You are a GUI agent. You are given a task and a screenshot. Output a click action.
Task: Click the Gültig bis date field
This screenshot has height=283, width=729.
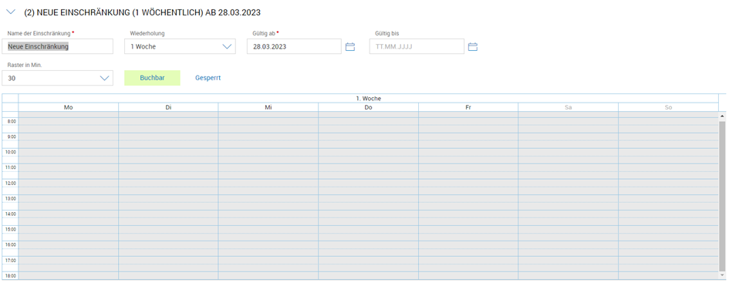417,46
